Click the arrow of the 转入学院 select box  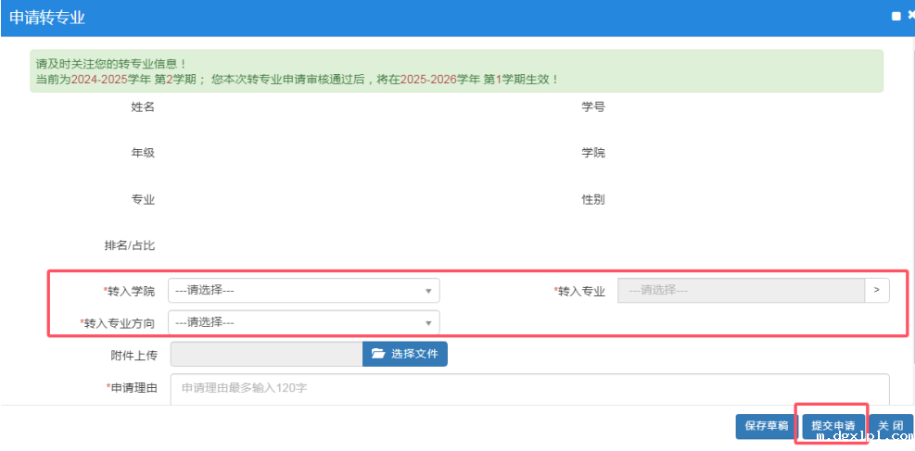pyautogui.click(x=427, y=291)
